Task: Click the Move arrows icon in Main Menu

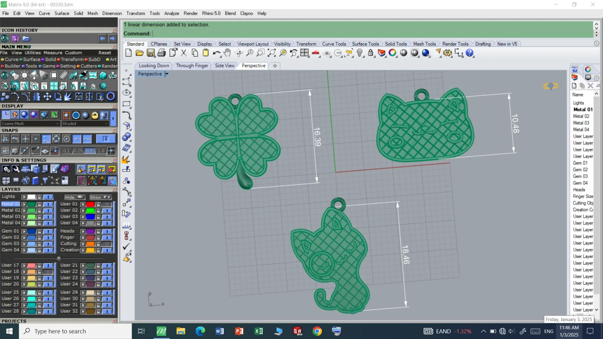Action: click(47, 97)
